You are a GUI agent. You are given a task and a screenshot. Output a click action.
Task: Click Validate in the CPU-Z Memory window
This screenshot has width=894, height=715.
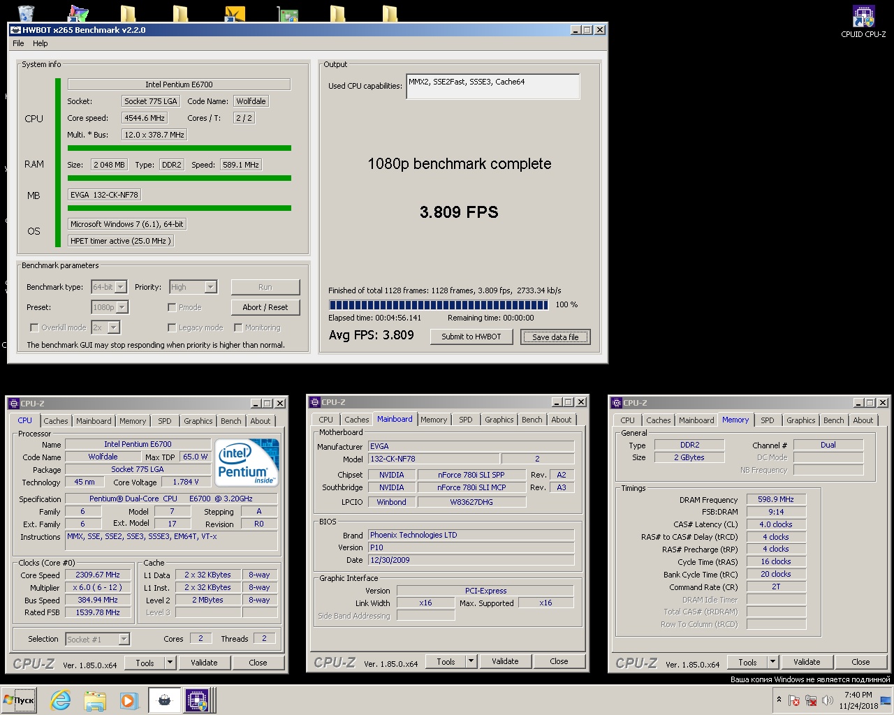click(807, 662)
